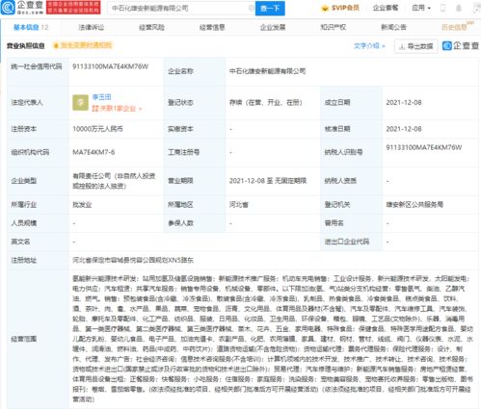Image resolution: width=481 pixels, height=409 pixels.
Task: Focus the company name search field
Action: point(181,9)
